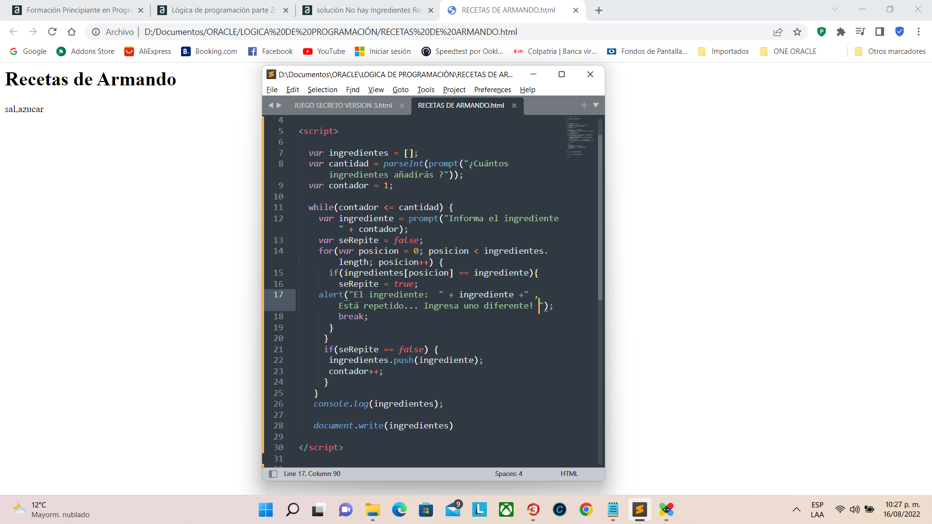
Task: Close JUEGO SECRETO VERSION 3.html tab
Action: click(x=402, y=106)
